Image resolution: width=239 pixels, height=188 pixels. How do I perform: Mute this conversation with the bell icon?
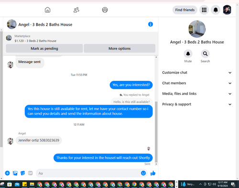click(188, 54)
